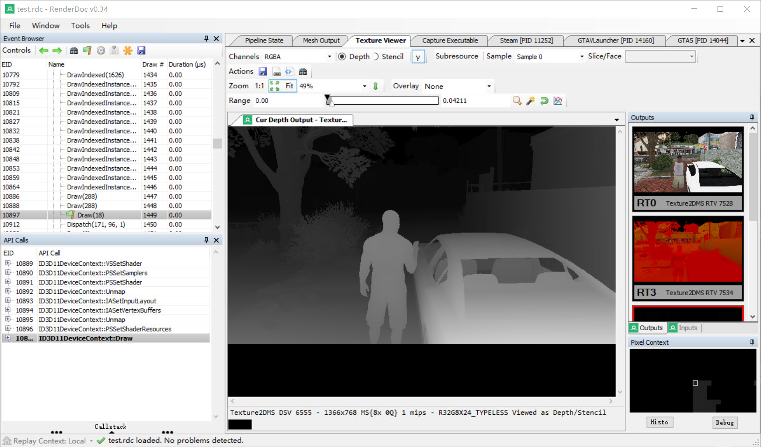Click the black point range slider handle
The image size is (761, 447).
point(328,98)
